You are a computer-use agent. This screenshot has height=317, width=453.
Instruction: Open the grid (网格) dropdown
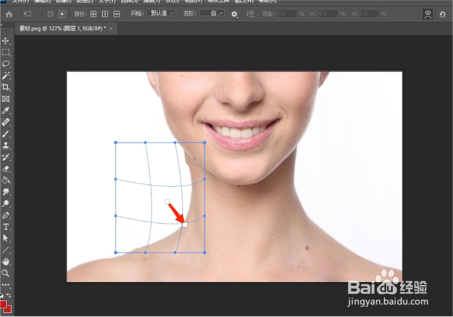point(161,13)
